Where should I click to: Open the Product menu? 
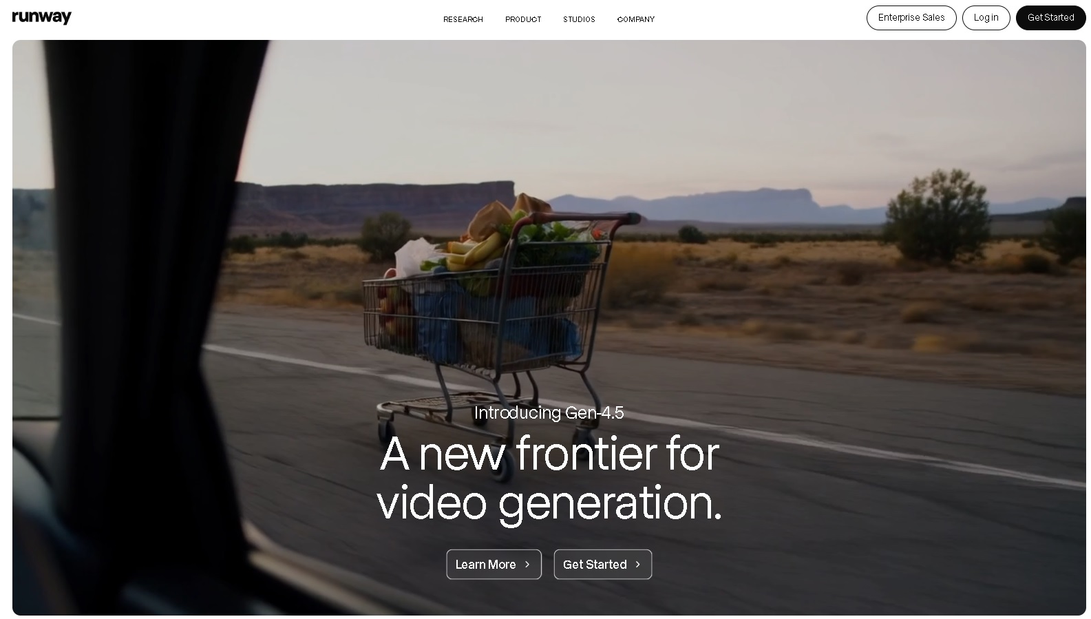[523, 19]
